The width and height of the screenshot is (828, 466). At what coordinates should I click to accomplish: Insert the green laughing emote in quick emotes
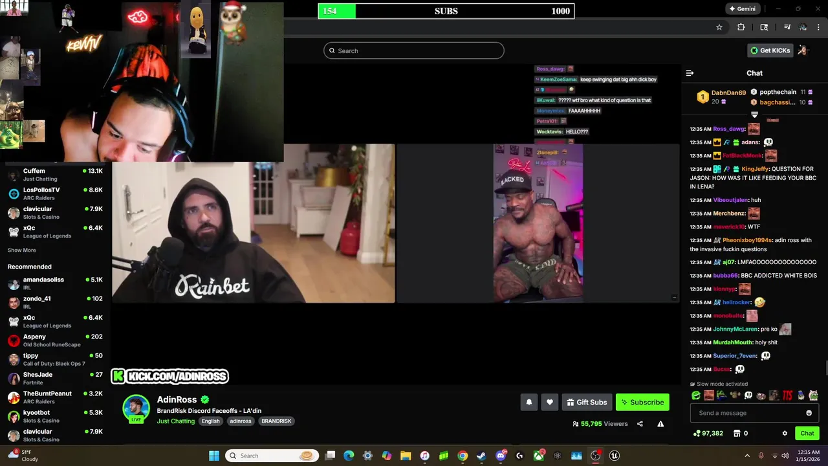click(x=696, y=395)
